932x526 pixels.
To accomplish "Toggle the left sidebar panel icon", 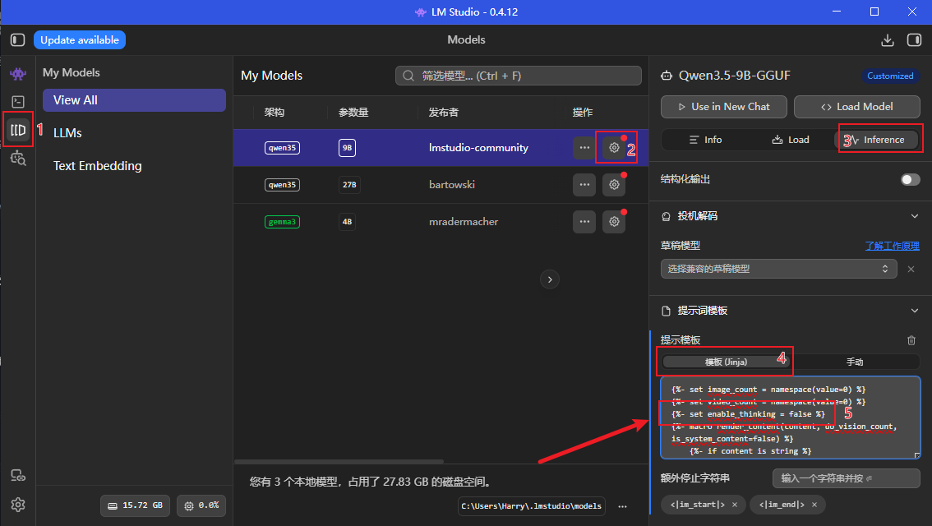I will coord(18,39).
